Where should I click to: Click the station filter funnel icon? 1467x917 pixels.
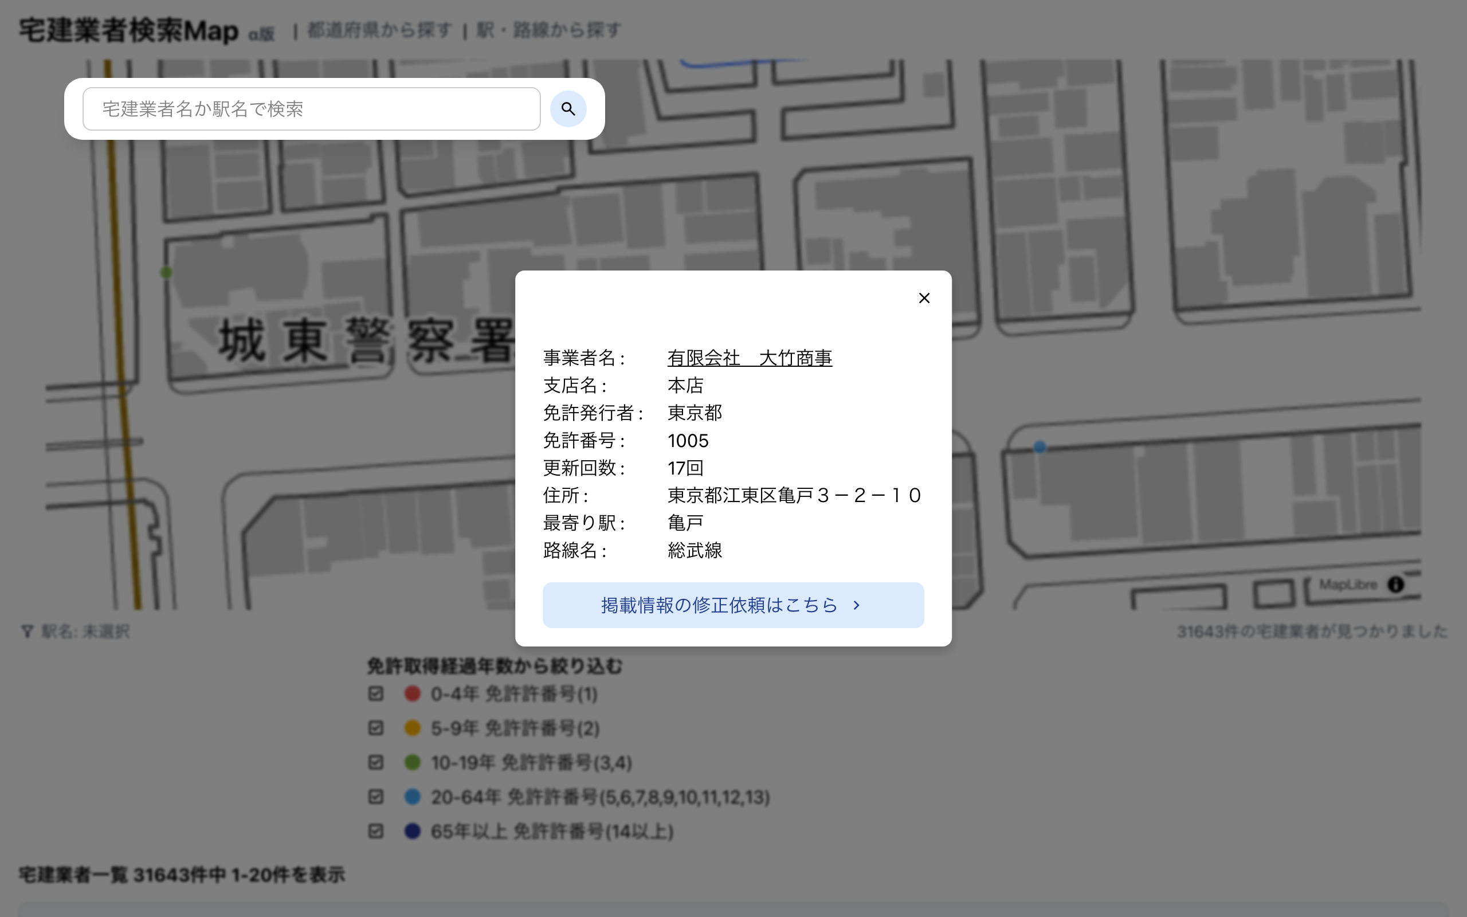(x=27, y=632)
